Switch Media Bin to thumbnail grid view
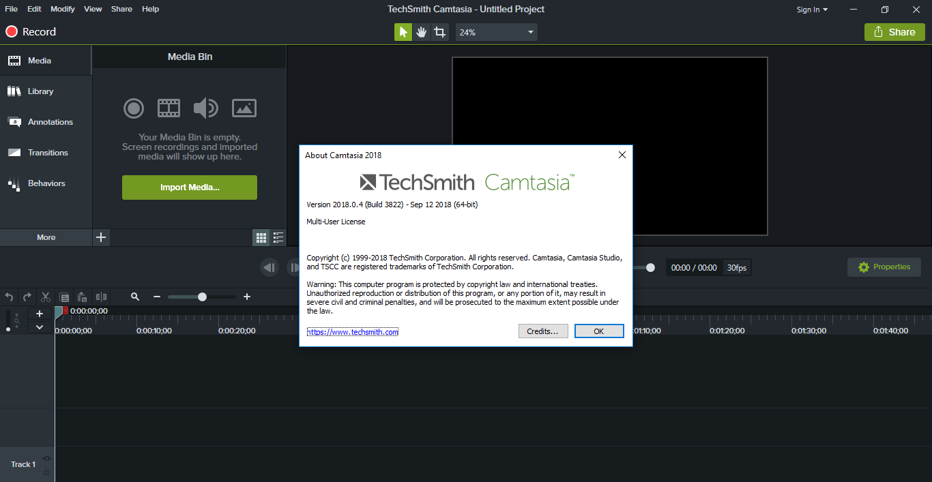This screenshot has height=482, width=932. 261,237
